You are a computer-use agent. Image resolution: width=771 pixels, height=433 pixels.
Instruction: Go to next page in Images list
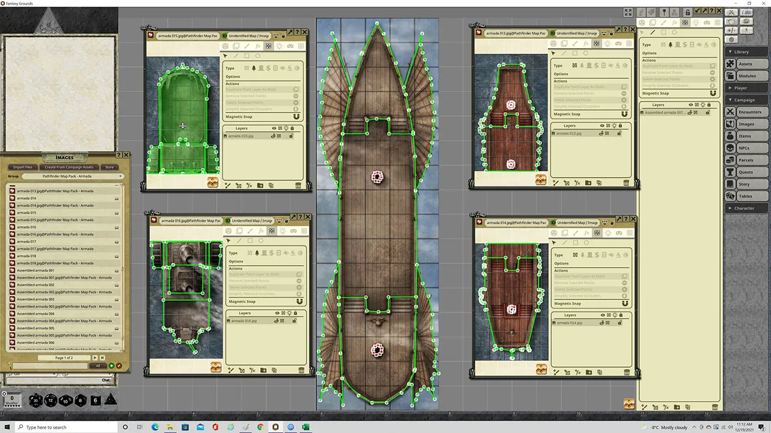pos(95,358)
